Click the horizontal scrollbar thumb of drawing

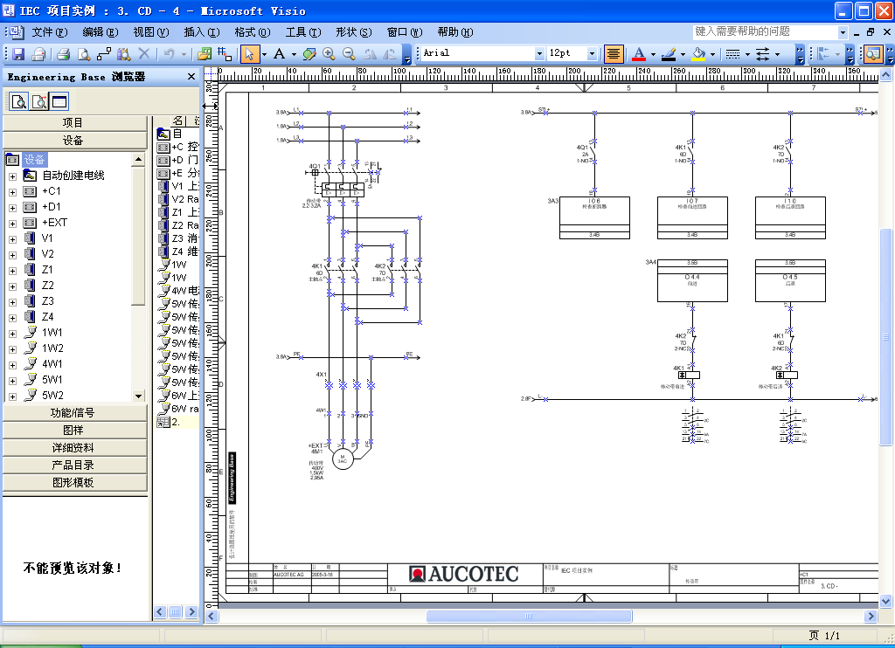pos(529,616)
